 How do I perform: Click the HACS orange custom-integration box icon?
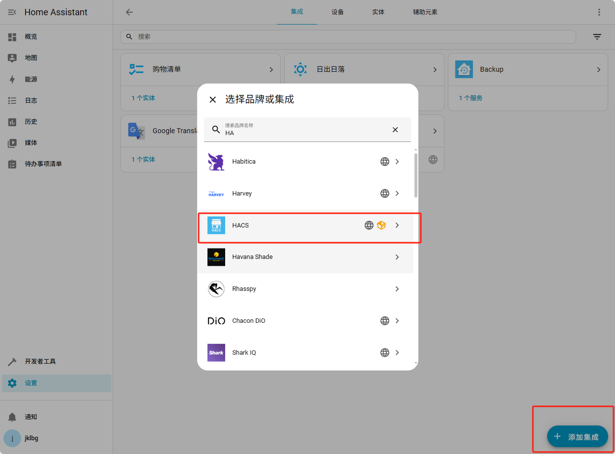[x=381, y=226]
